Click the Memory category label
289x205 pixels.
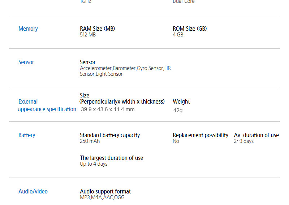point(28,29)
